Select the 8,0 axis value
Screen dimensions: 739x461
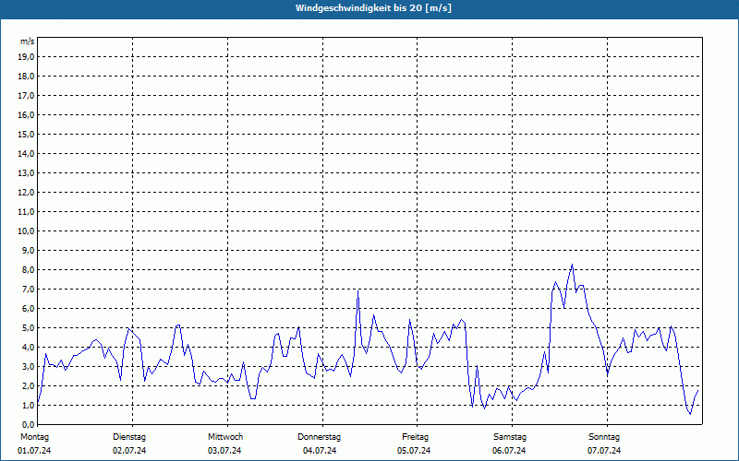click(x=28, y=269)
